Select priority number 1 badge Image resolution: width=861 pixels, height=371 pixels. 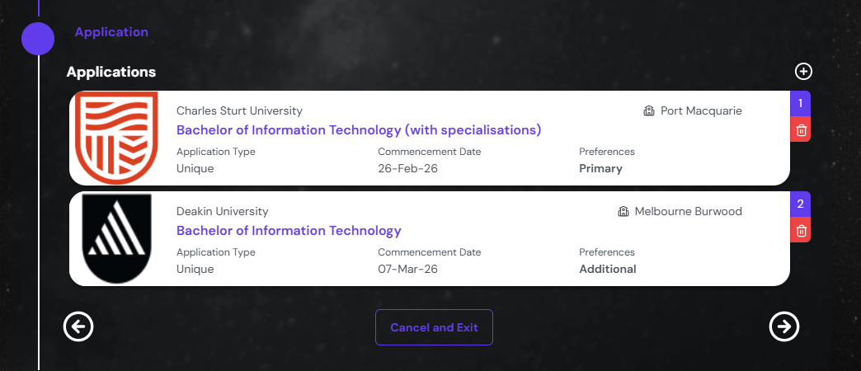(x=800, y=104)
